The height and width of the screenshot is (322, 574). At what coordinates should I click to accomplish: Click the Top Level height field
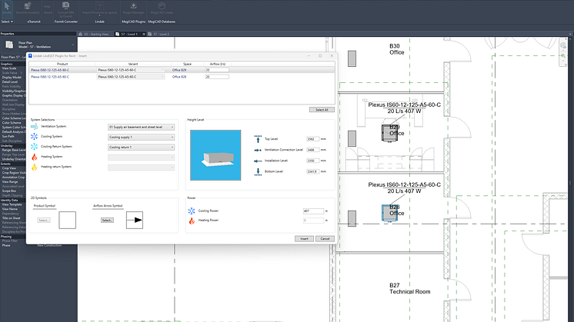[x=313, y=139]
